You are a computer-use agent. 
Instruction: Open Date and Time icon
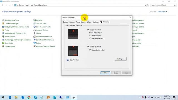(34, 24)
